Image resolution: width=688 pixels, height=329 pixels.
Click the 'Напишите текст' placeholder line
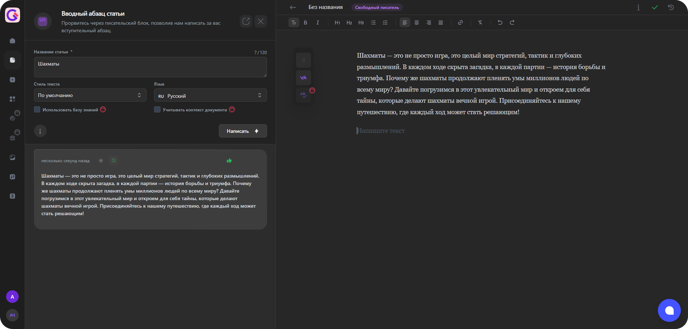point(381,131)
